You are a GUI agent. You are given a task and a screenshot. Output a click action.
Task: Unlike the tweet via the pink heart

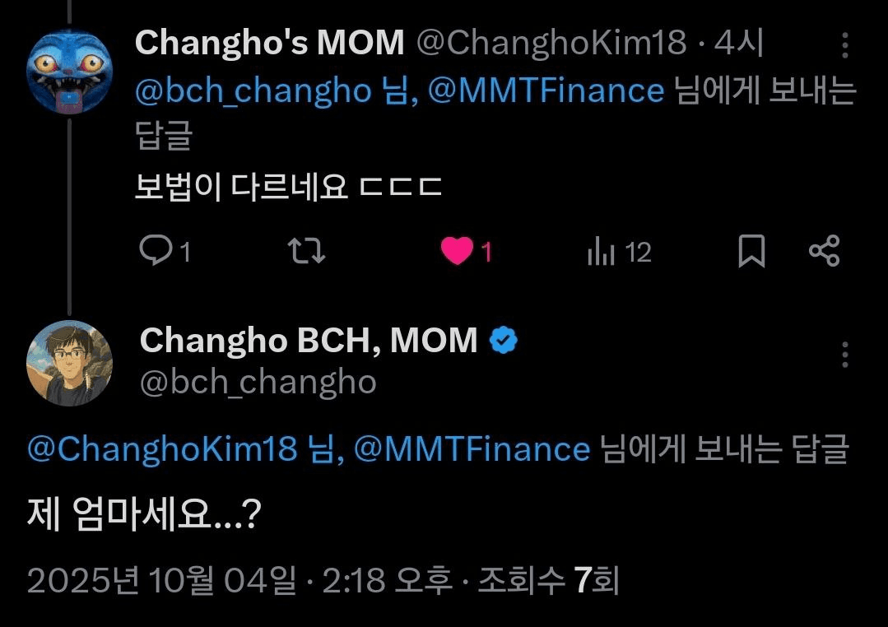tap(457, 251)
